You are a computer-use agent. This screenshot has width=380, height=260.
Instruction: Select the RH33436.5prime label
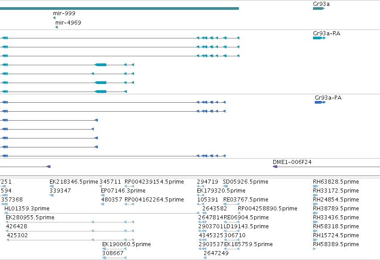coord(336,218)
